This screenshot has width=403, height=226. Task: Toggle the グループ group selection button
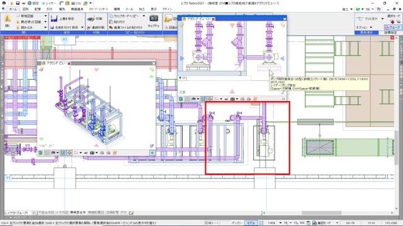(392, 27)
